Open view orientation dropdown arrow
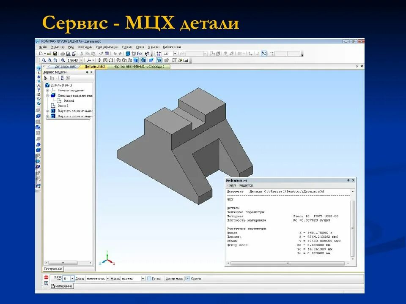This screenshot has height=304, width=406. tap(93, 60)
